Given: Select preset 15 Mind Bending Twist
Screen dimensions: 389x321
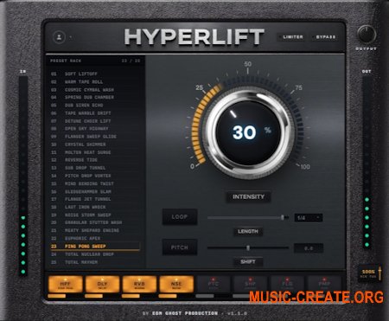Looking at the screenshot, I should (95, 183).
